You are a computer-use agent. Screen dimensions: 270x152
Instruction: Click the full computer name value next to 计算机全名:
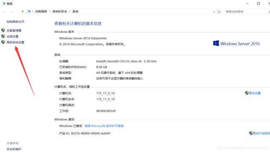[106, 99]
